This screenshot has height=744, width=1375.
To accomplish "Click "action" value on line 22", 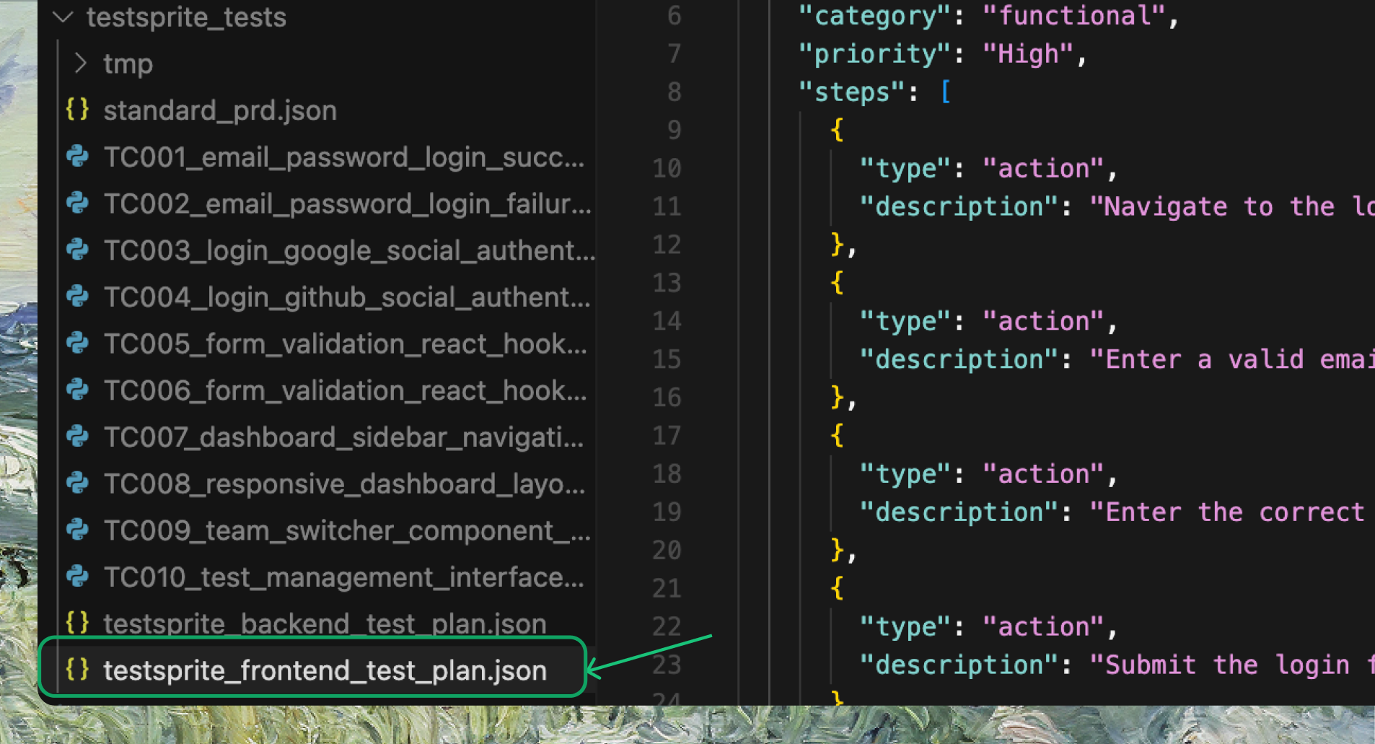I will tap(1043, 627).
